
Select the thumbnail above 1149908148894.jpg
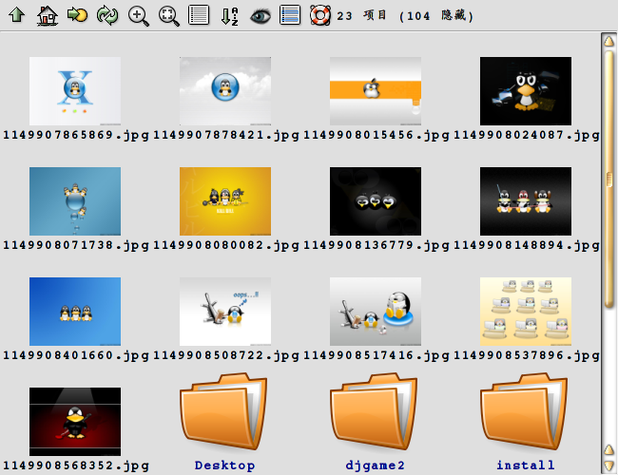coord(526,201)
